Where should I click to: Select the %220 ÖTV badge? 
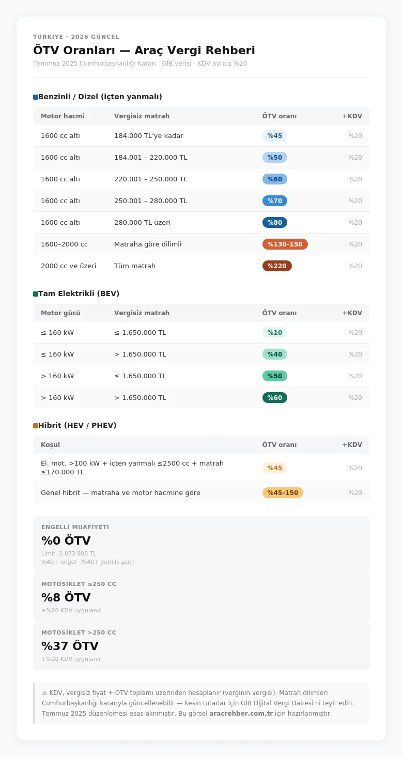tap(277, 266)
